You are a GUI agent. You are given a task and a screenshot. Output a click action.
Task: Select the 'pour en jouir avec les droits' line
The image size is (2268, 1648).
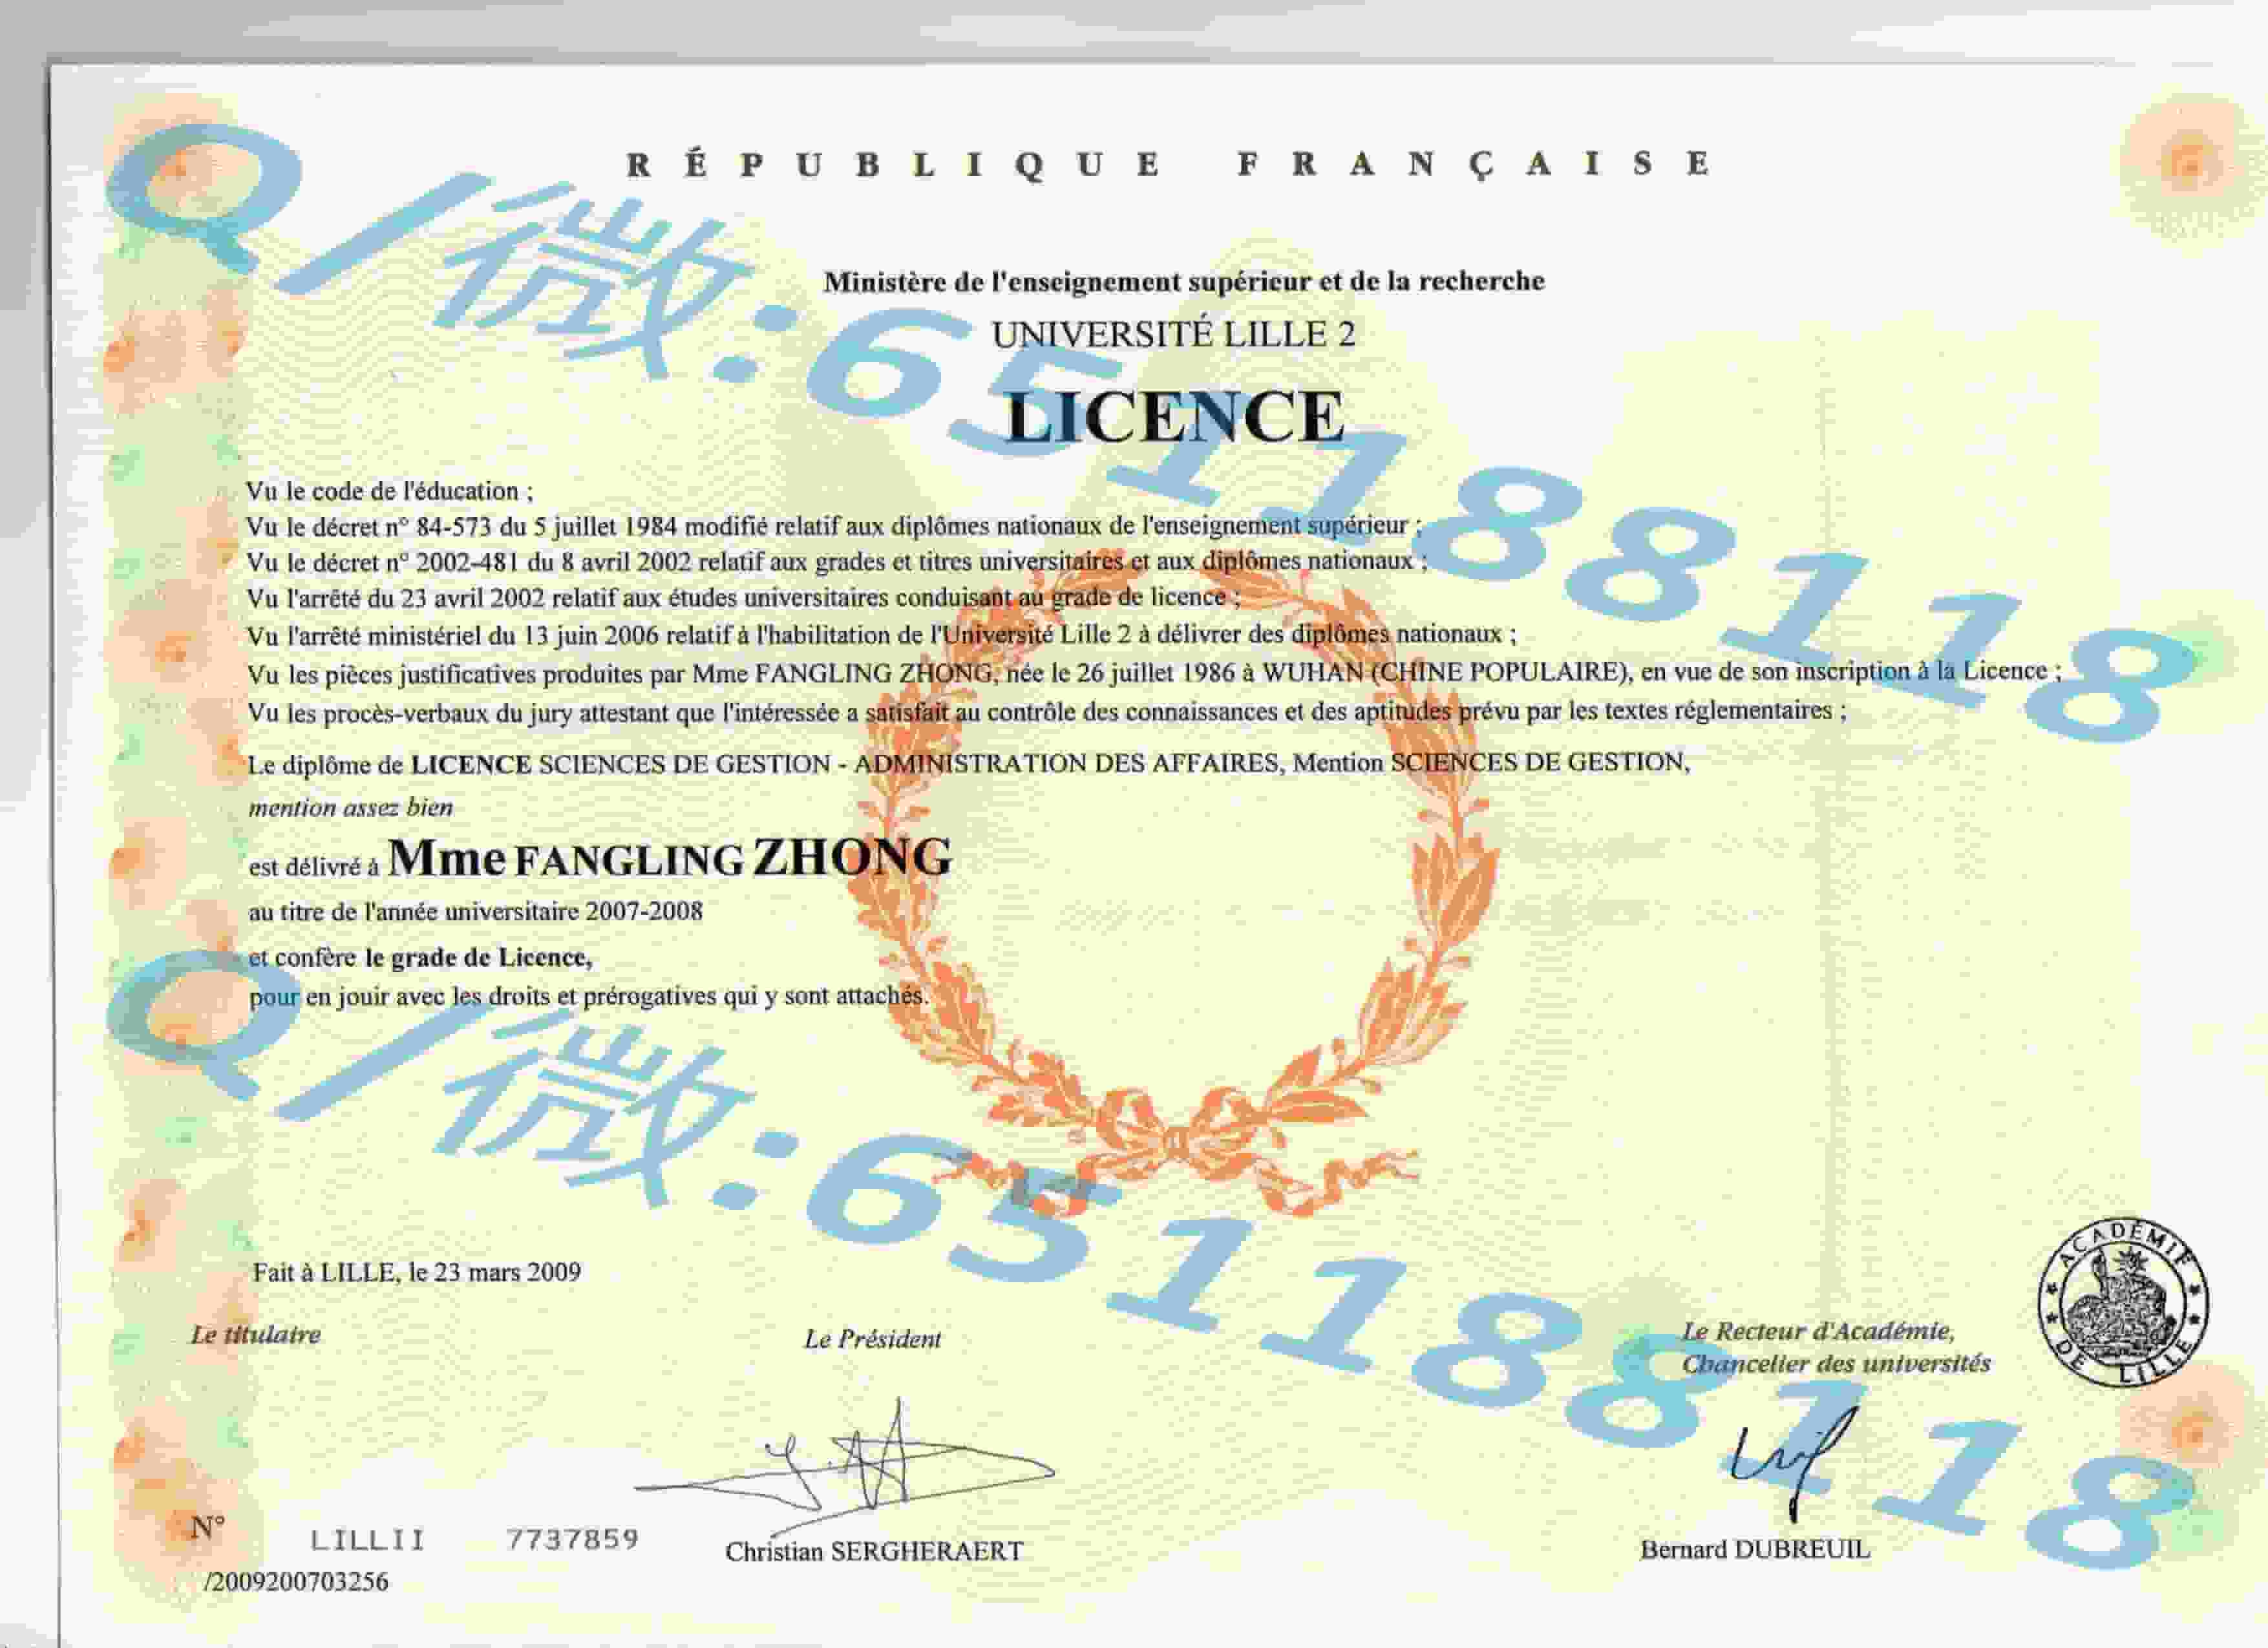point(589,996)
